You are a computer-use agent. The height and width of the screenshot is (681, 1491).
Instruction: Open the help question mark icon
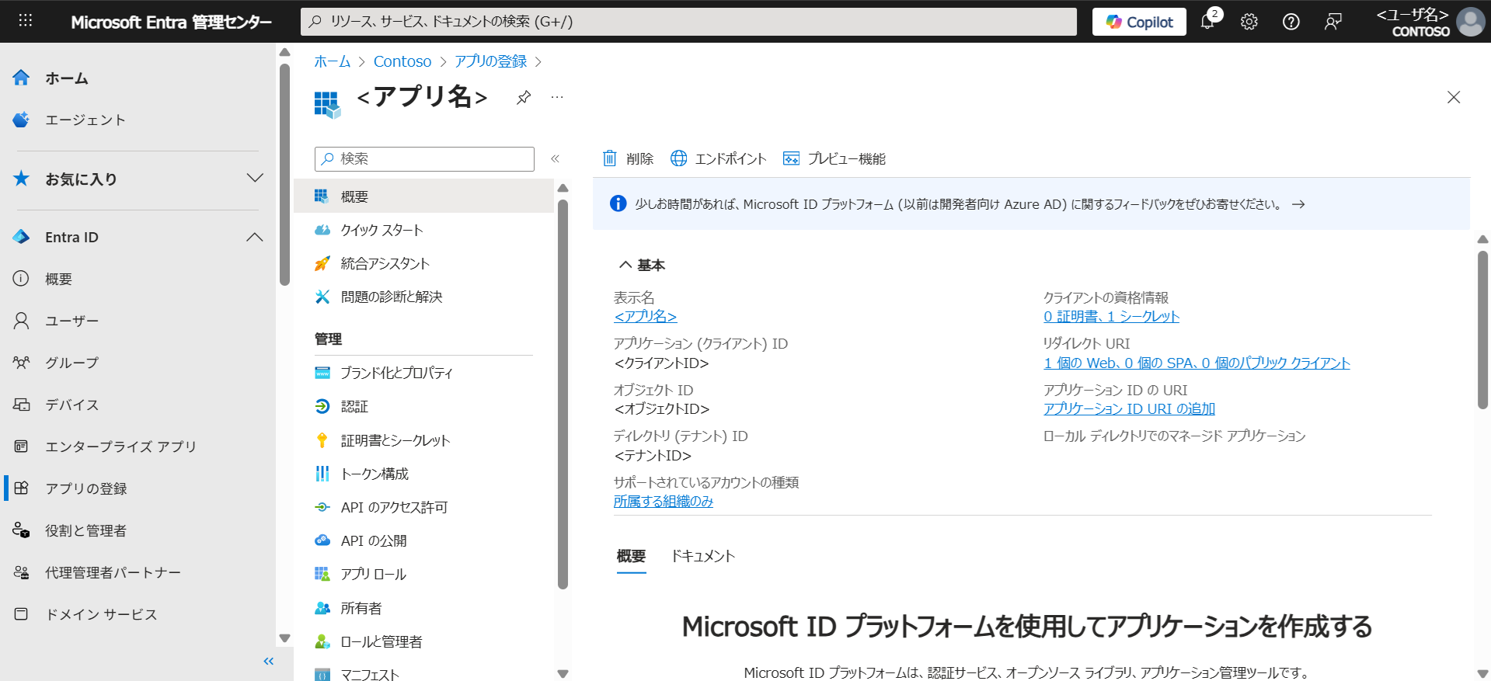[x=1291, y=22]
